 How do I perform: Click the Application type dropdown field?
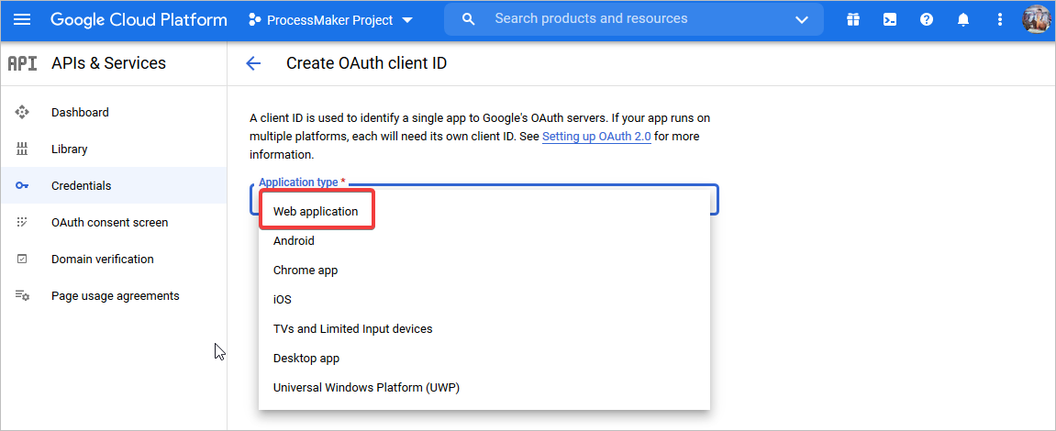pyautogui.click(x=484, y=199)
